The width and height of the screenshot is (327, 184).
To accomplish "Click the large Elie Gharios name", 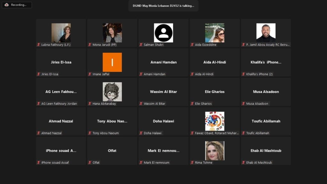I will [215, 92].
